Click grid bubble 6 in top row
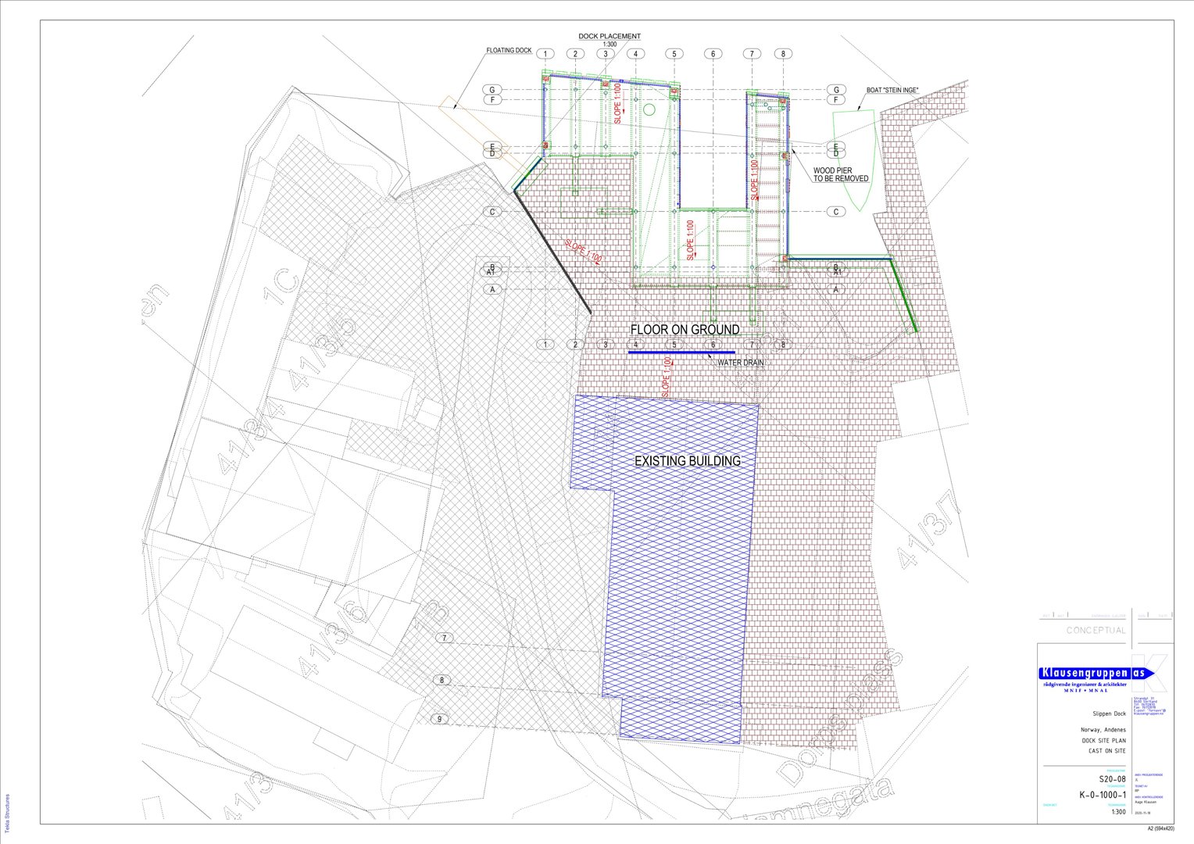The image size is (1194, 844). pos(713,54)
